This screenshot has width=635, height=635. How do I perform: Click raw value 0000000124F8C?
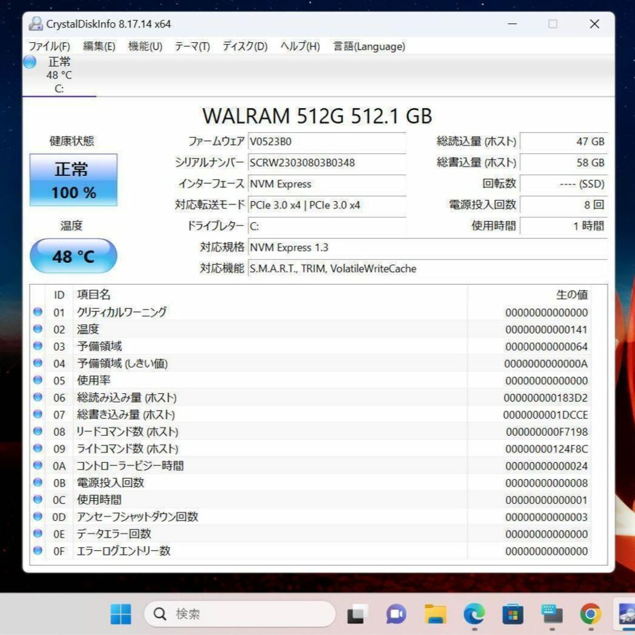pyautogui.click(x=546, y=449)
